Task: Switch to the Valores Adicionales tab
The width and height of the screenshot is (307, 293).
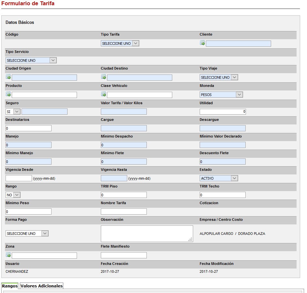Action: click(x=41, y=286)
